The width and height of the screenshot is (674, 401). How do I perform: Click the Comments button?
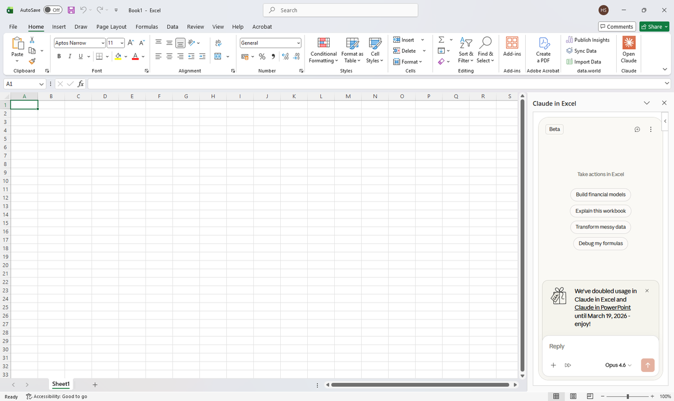[616, 26]
